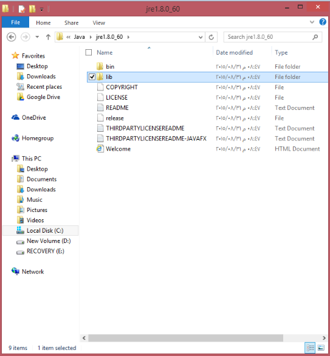This screenshot has width=330, height=356.
Task: Click the horizontal scrollbar right arrow
Action: (324, 338)
